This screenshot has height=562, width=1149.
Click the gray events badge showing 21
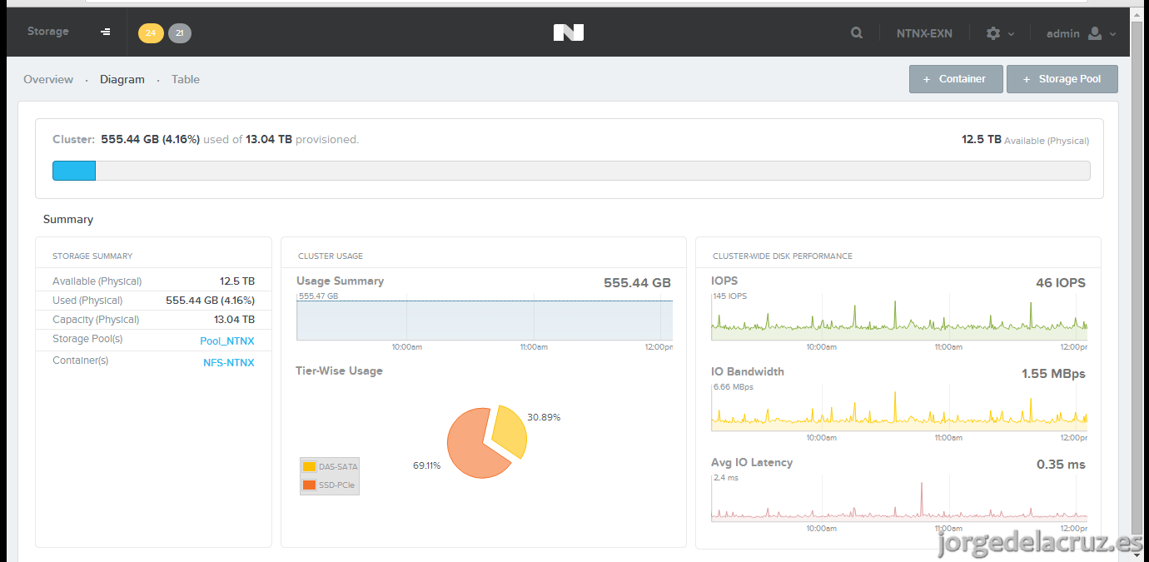180,33
